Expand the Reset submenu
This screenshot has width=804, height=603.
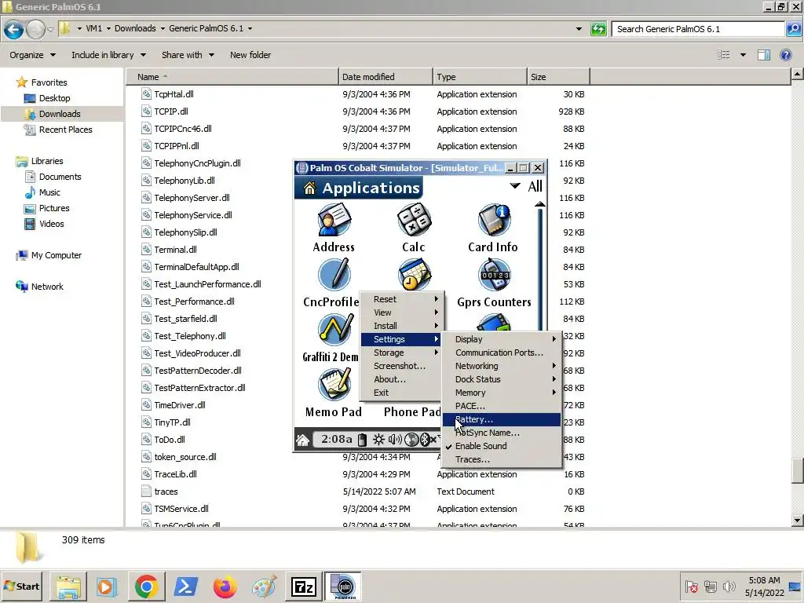(x=402, y=299)
